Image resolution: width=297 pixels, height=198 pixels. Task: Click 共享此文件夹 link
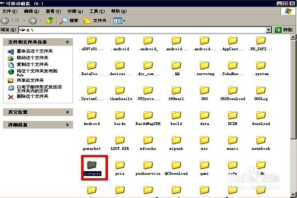(x=30, y=80)
